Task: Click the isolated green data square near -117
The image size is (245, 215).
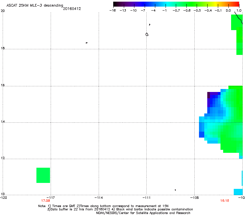Action: pos(43,175)
